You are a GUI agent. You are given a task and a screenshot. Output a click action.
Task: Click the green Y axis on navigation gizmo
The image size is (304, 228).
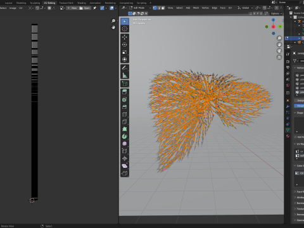point(280,27)
